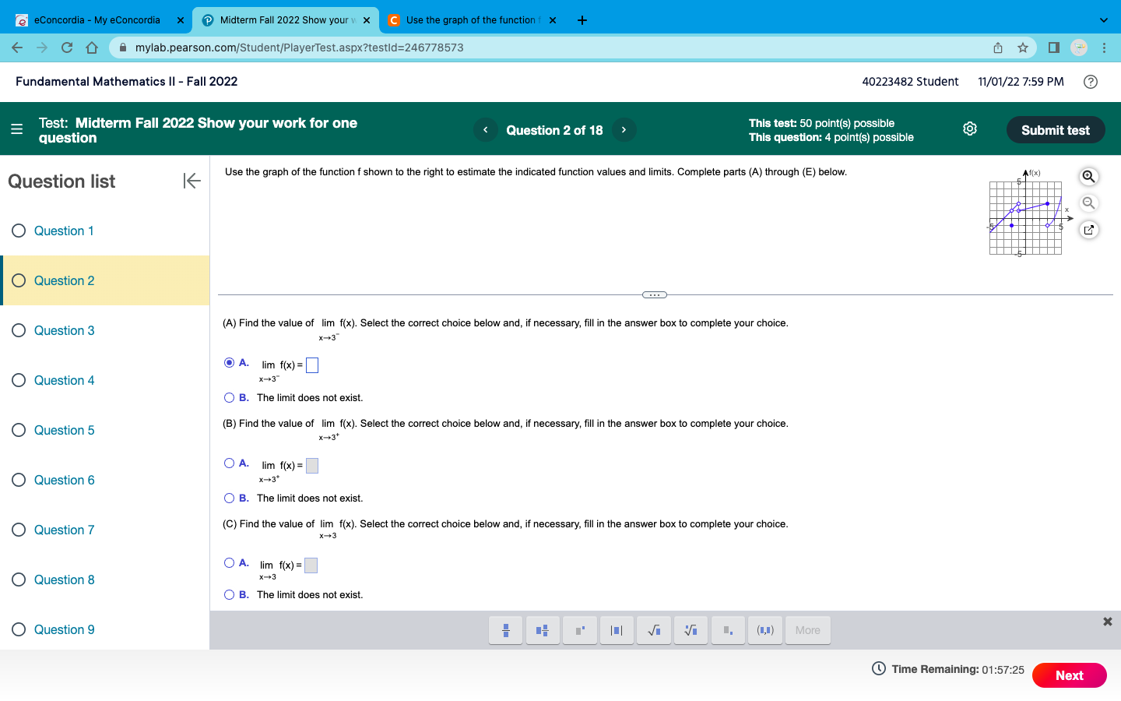Advance with the Next button

(x=1069, y=675)
